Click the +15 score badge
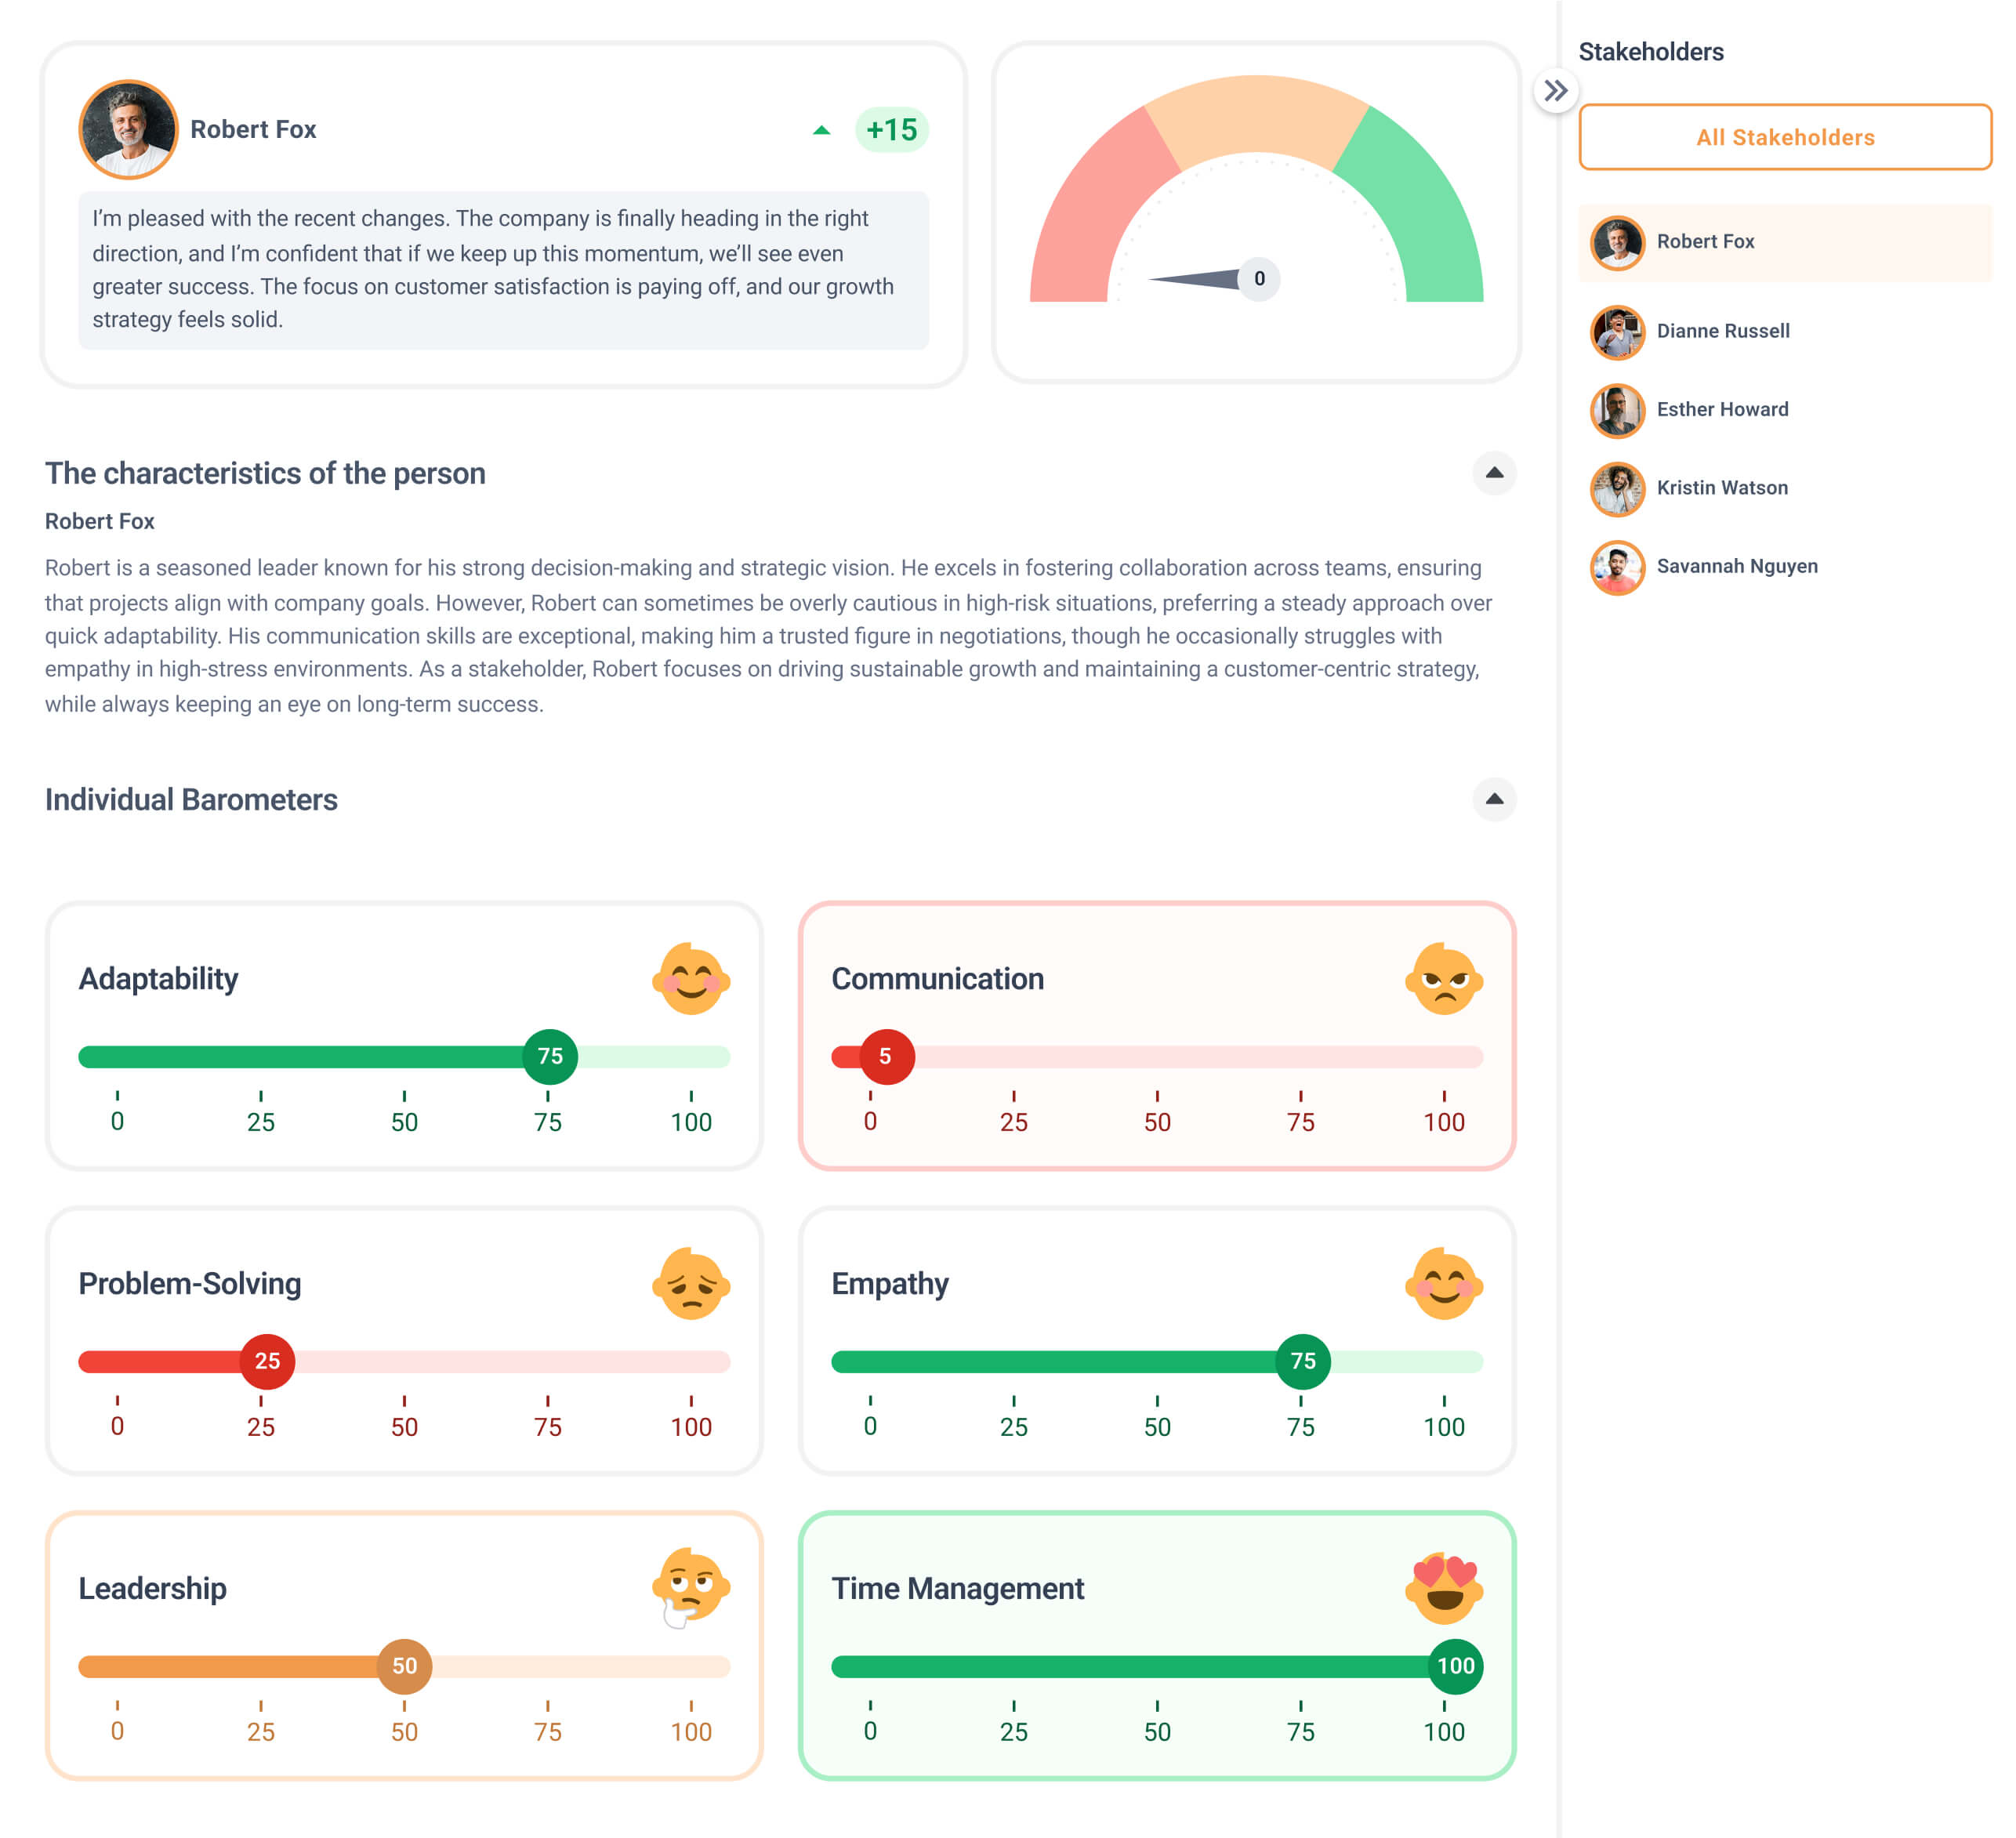This screenshot has width=2016, height=1838. pos(891,130)
